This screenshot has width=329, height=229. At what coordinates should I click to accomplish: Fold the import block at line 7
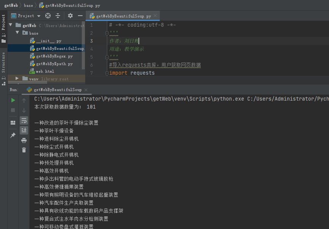107,73
